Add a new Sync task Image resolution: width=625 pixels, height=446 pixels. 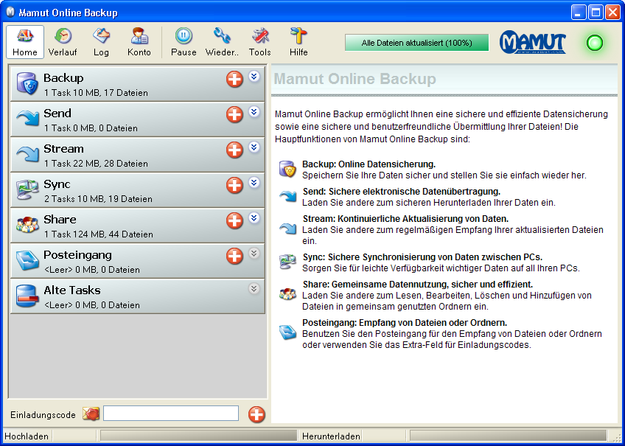coord(234,185)
